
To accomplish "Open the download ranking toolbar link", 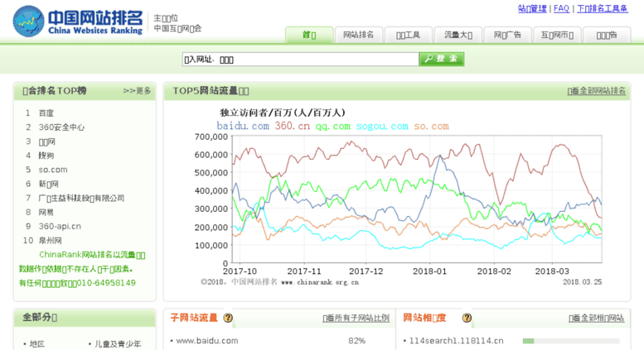I will tap(603, 8).
